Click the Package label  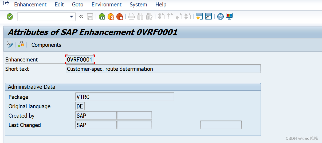tap(18, 97)
